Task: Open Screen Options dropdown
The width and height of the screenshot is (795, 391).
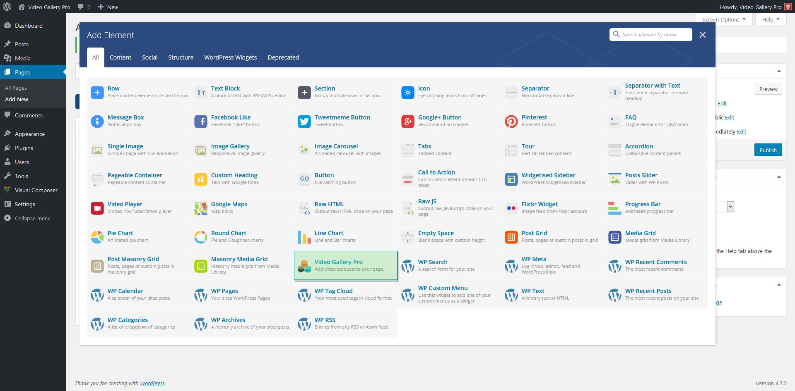Action: (724, 19)
